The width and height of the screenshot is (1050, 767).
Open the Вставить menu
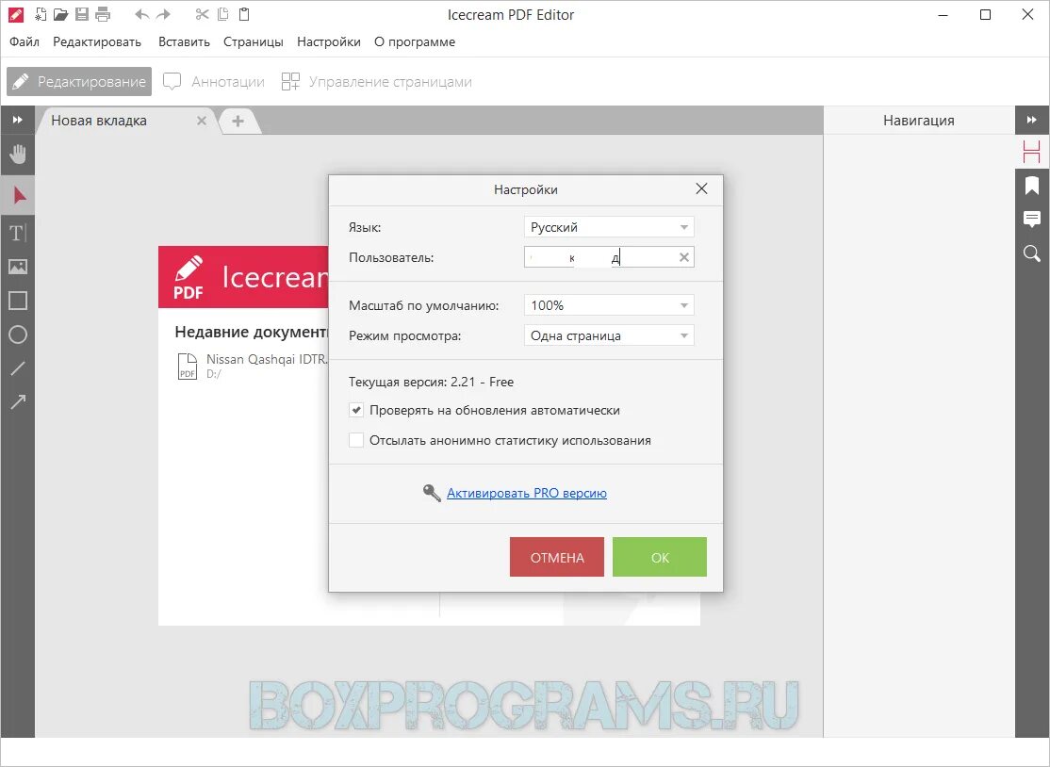(x=184, y=41)
